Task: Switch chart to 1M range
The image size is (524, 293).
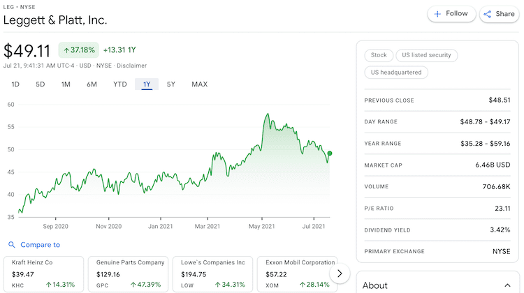Action: (x=66, y=84)
